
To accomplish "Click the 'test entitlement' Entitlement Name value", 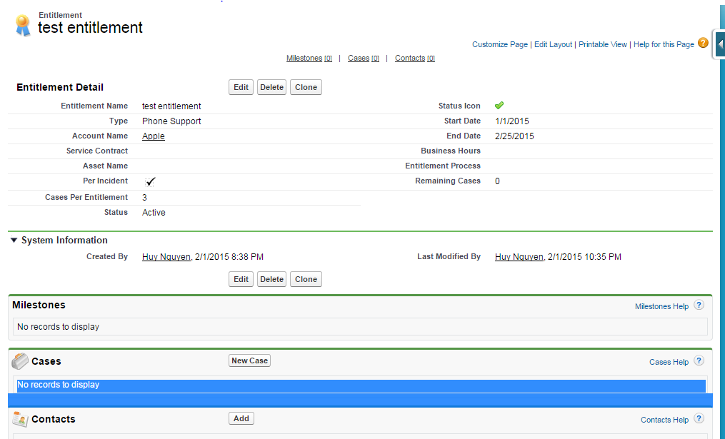I will point(171,106).
